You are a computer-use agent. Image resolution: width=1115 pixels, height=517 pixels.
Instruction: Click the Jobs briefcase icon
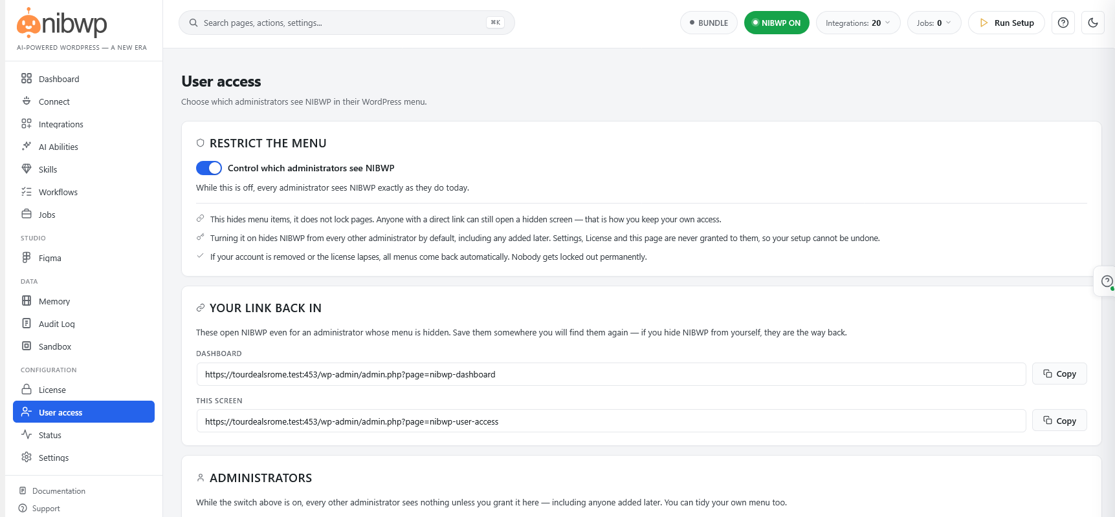click(x=27, y=214)
